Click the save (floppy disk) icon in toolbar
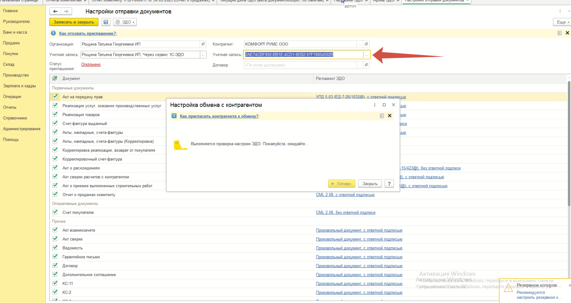571x303 pixels. (105, 22)
